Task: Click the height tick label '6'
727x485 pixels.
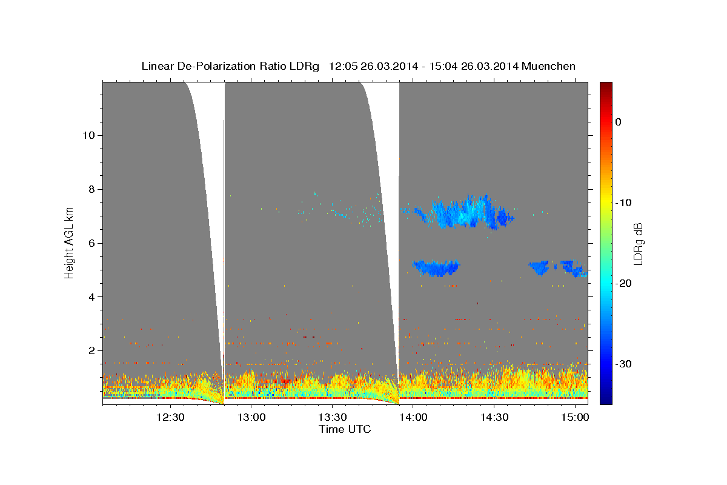Action: [x=91, y=243]
